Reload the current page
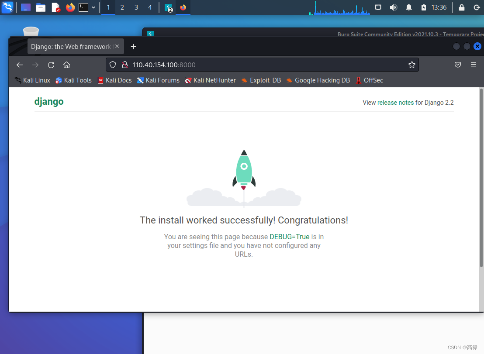The width and height of the screenshot is (484, 354). point(51,65)
